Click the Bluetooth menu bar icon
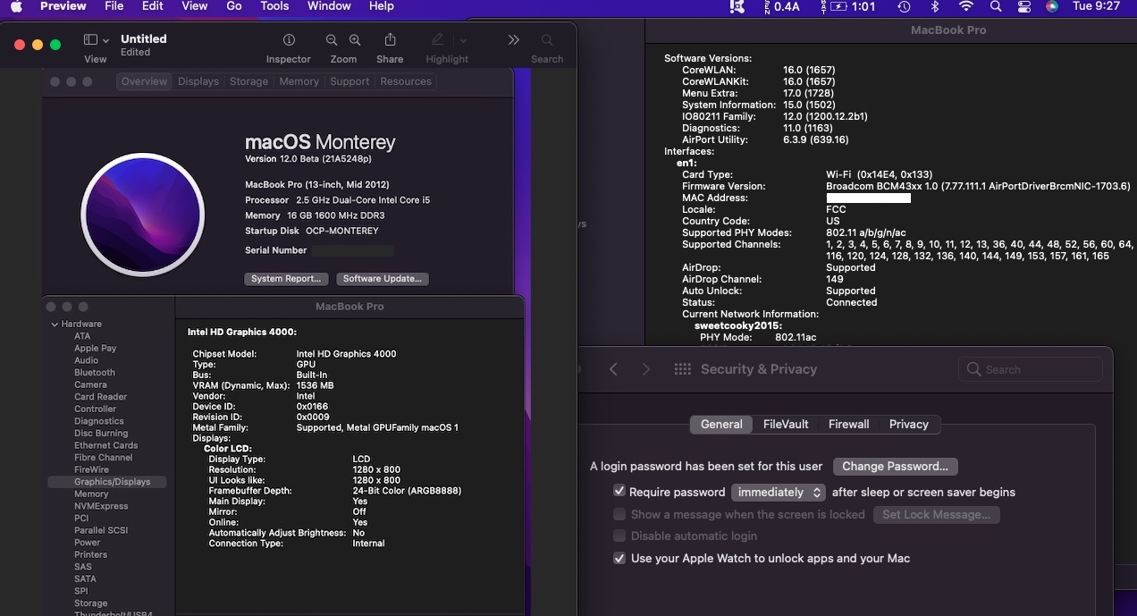1137x616 pixels. coord(936,6)
